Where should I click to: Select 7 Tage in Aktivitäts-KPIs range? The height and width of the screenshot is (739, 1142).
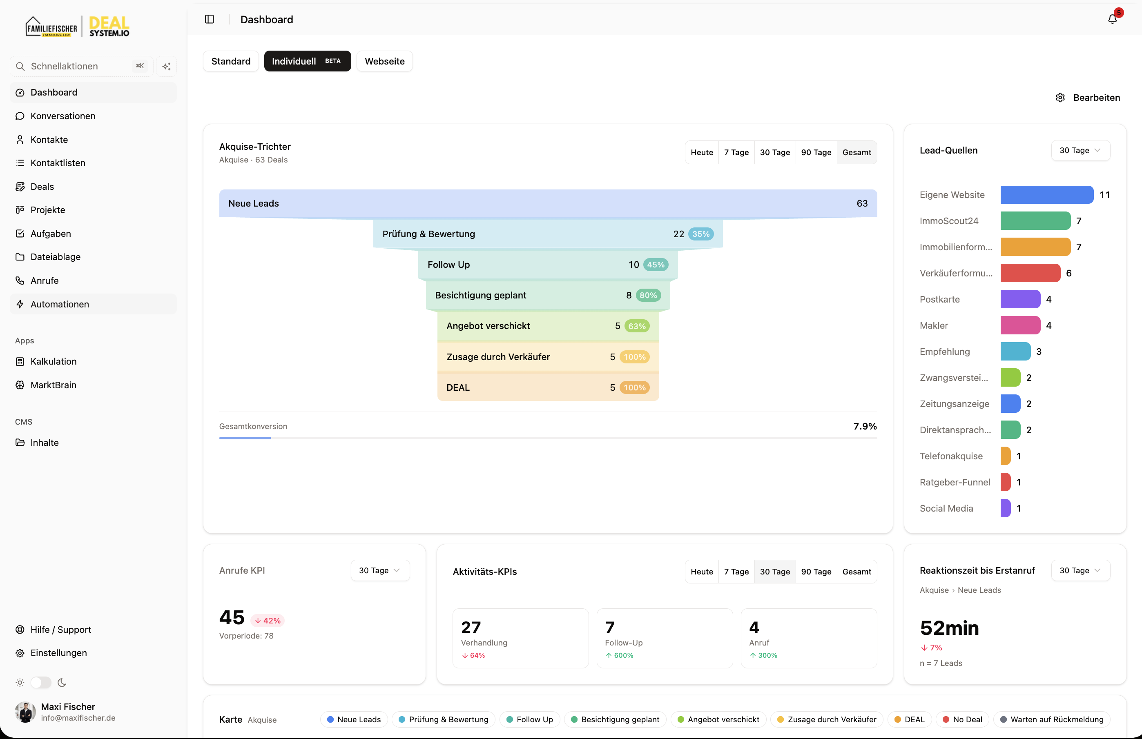736,572
